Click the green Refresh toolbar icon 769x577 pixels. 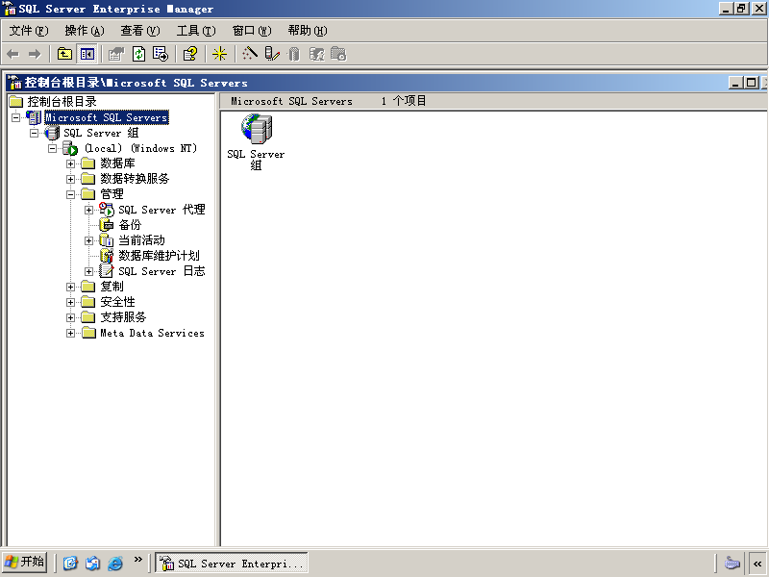point(138,54)
